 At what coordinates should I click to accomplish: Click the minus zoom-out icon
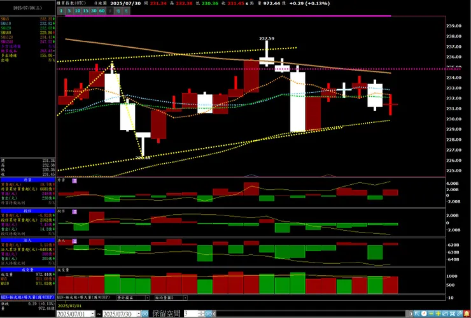tap(431, 314)
